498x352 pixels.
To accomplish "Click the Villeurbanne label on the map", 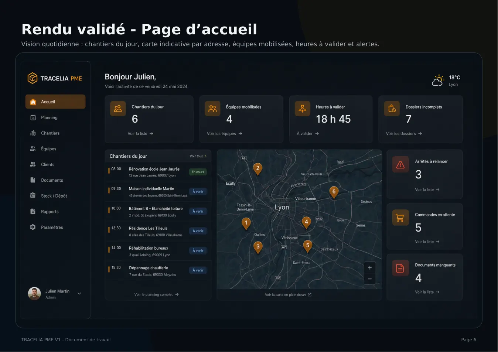I will (306, 199).
